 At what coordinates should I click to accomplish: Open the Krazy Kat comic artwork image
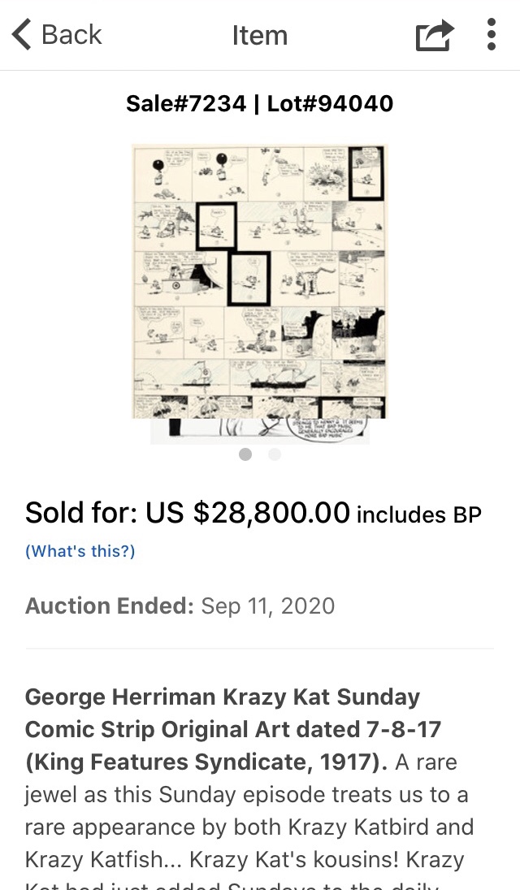pyautogui.click(x=260, y=280)
